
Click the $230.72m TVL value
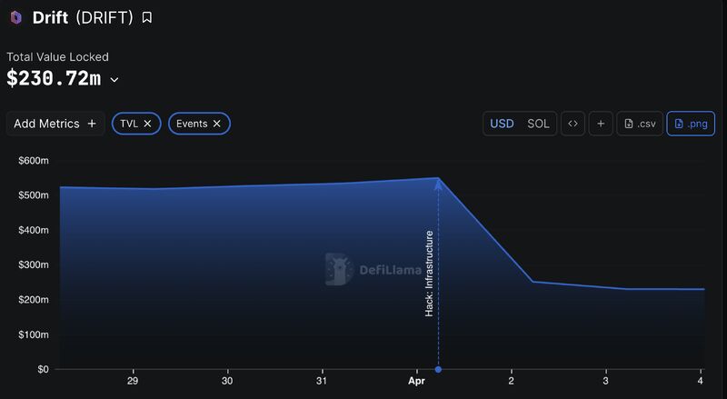[54, 79]
